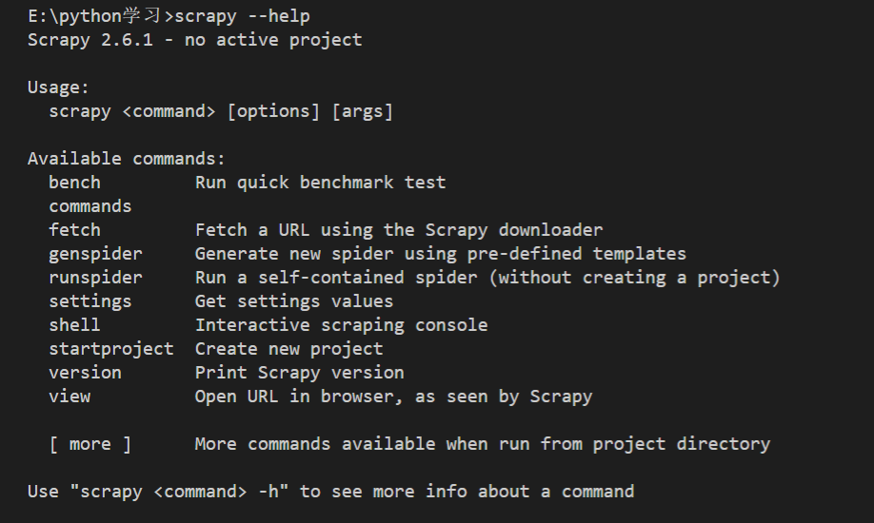Select the 'runspider' command name

[x=95, y=278]
